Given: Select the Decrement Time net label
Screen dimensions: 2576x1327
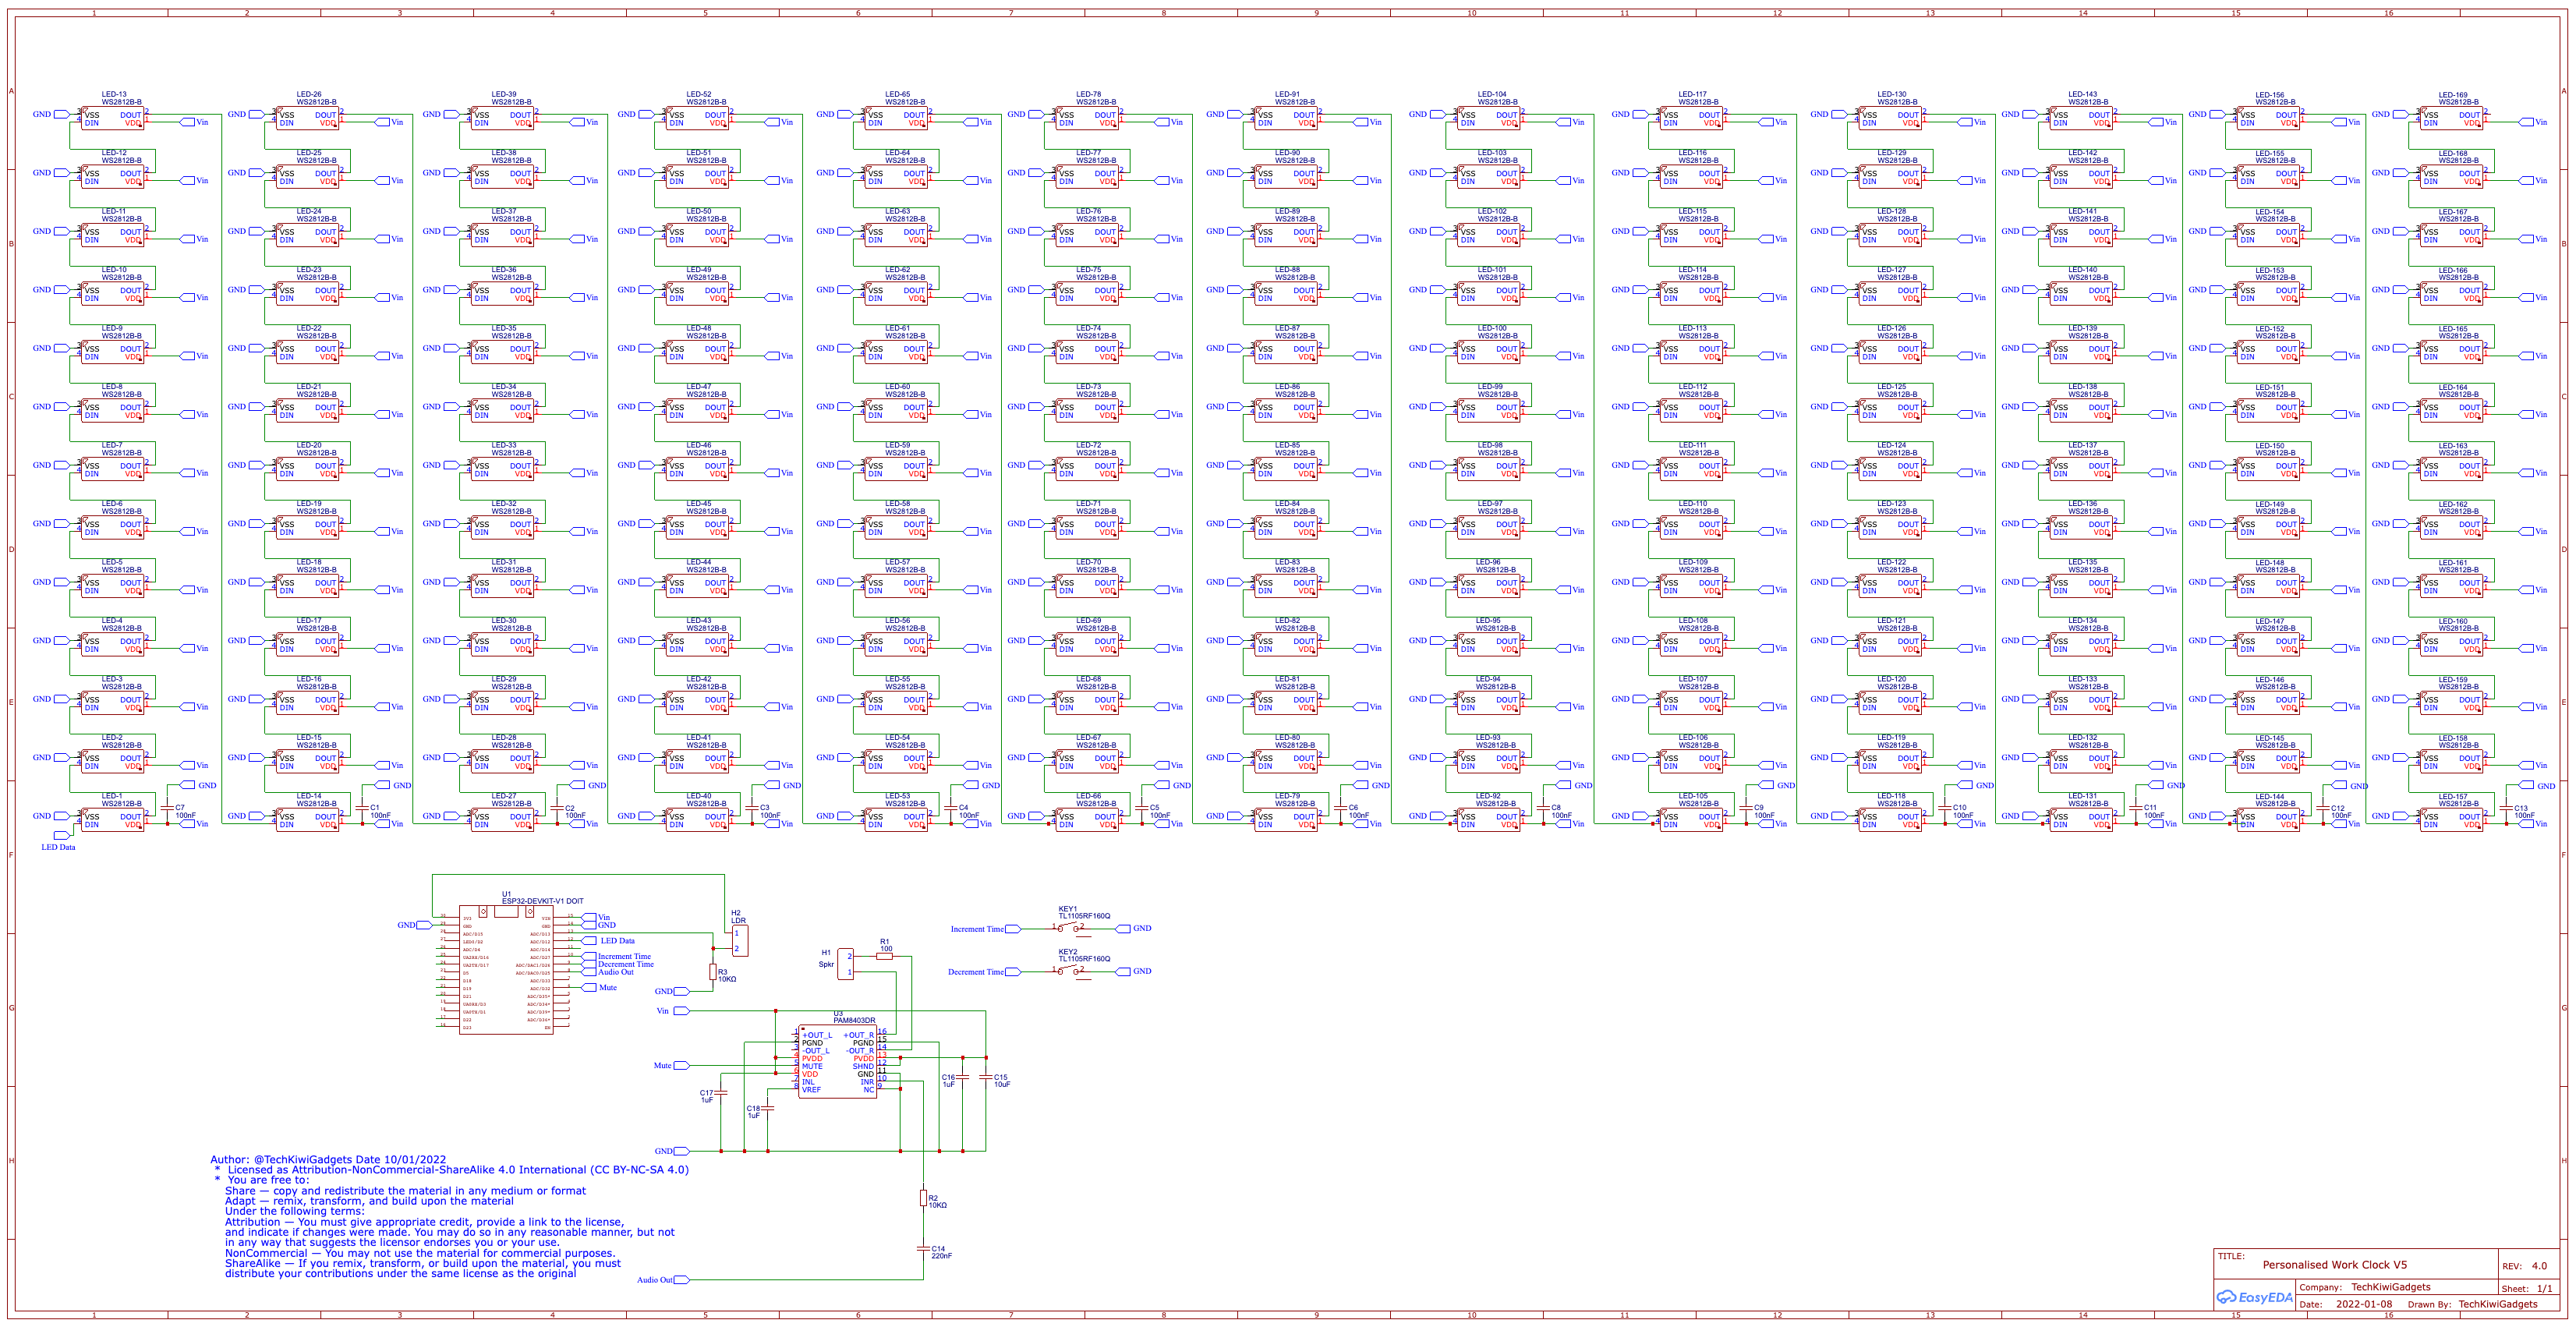Looking at the screenshot, I should [978, 971].
